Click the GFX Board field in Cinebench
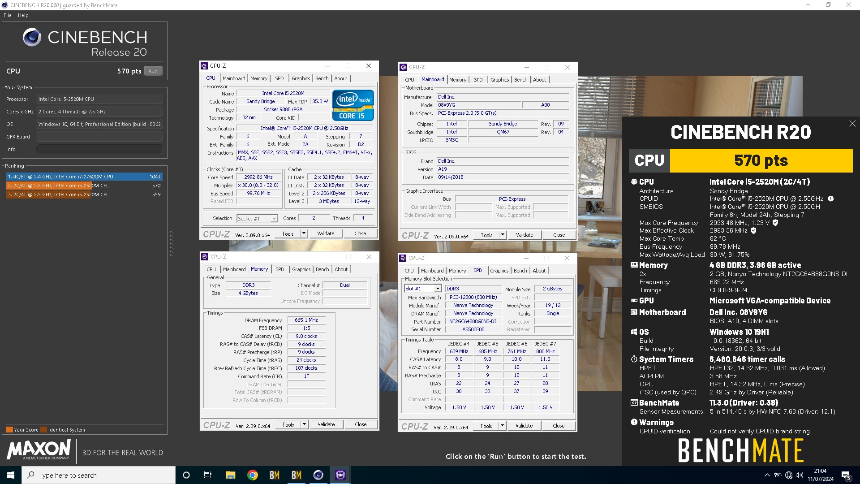The height and width of the screenshot is (484, 860). click(x=99, y=137)
